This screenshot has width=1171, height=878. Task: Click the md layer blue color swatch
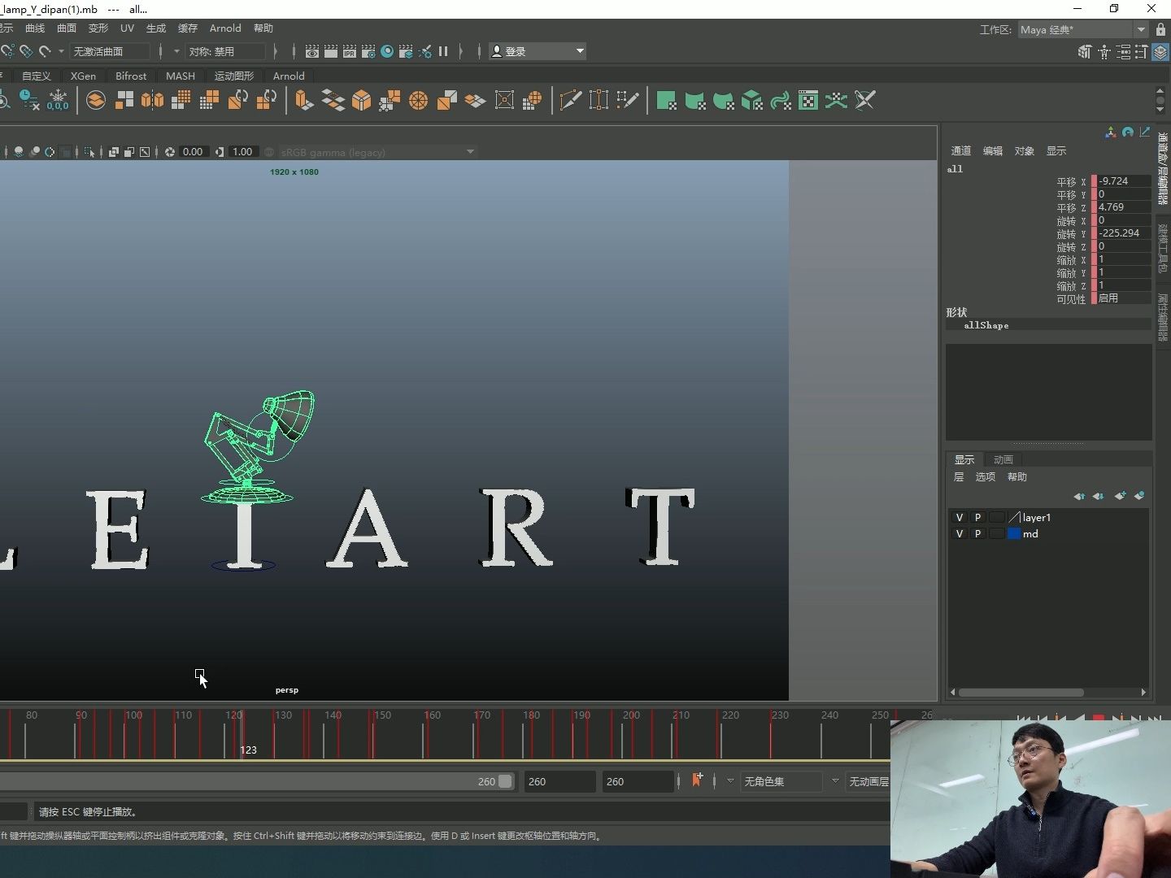point(1014,534)
